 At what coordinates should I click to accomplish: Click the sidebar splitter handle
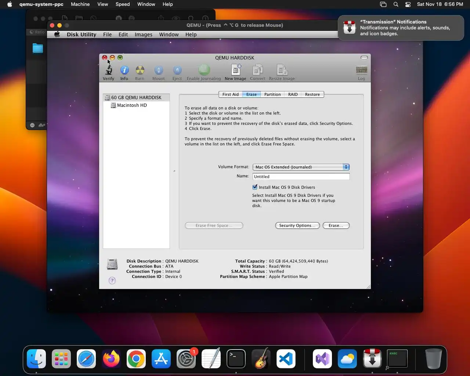click(x=174, y=171)
